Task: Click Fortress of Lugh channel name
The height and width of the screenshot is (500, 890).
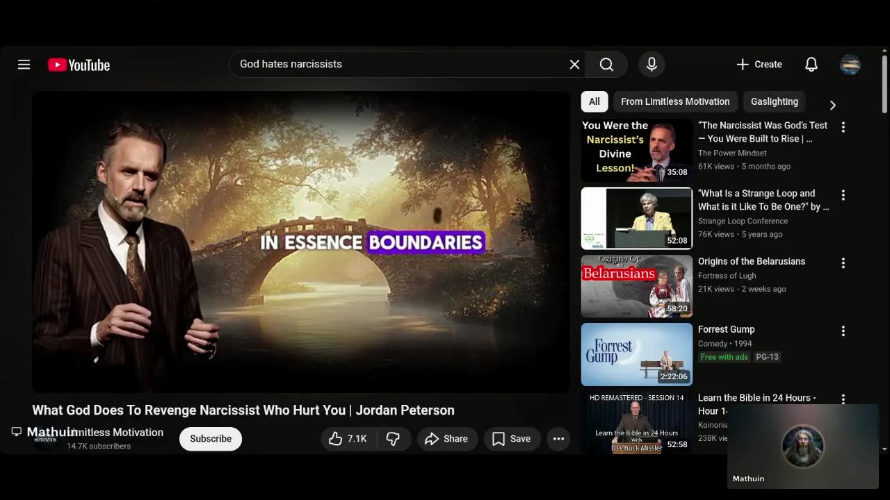Action: coord(727,276)
